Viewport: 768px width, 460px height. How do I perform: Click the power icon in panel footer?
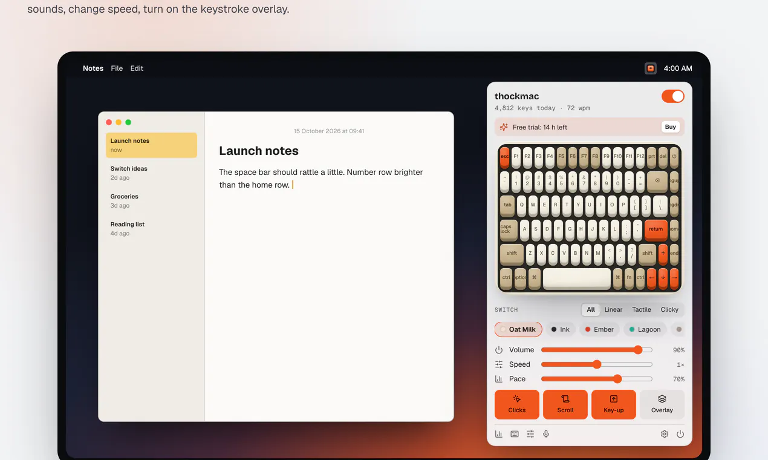[680, 434]
